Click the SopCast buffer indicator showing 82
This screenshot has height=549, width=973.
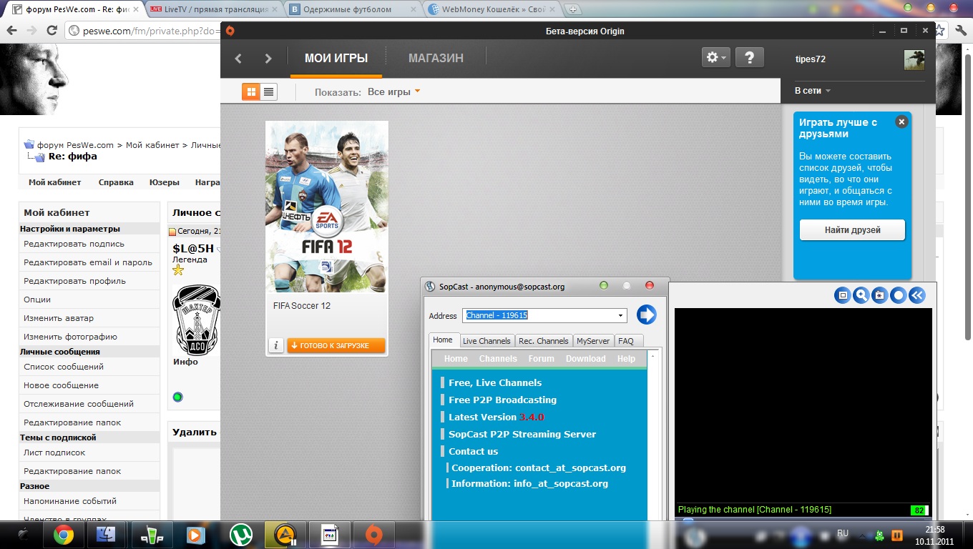pyautogui.click(x=919, y=510)
